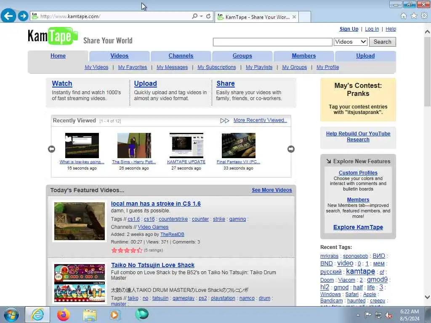Screen dimensions: 431x323
Task: Click the muted volume tray icon
Action: pyautogui.click(x=388, y=315)
